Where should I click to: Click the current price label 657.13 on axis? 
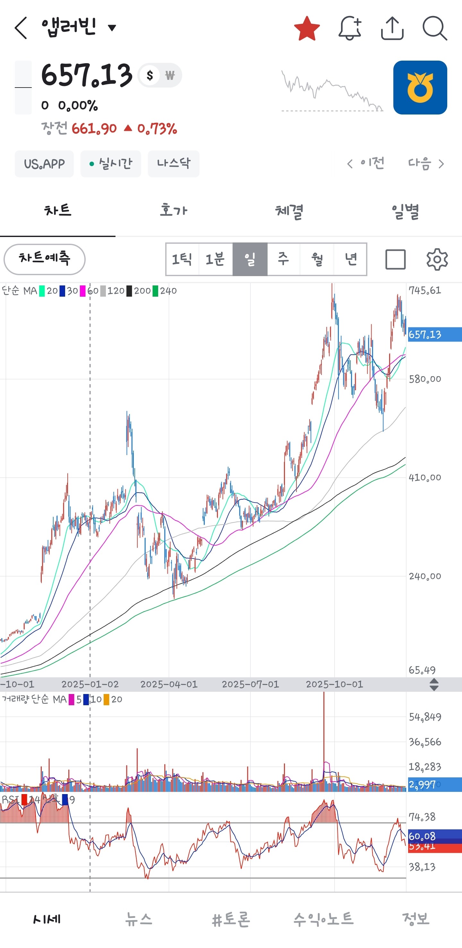pos(434,334)
